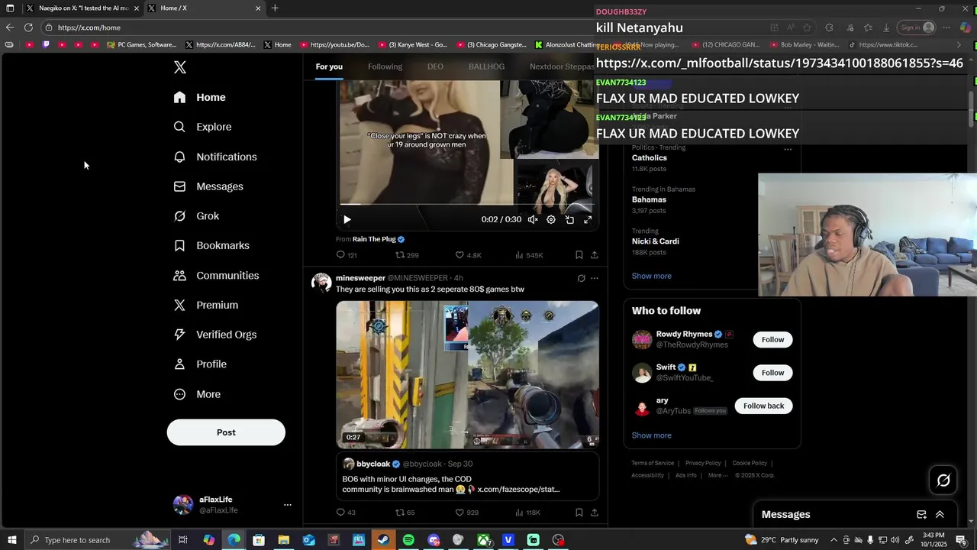Close the Home / X browser tab

258,8
